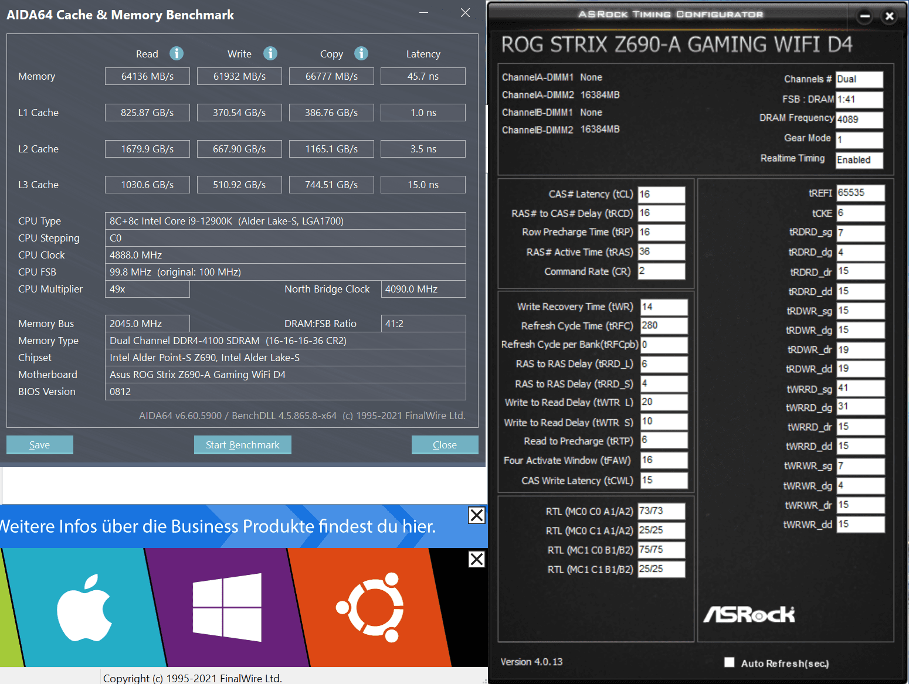Screen dimensions: 909x684
Task: Click the L1 Cache Read value 825.87 GB/s
Action: (x=147, y=113)
